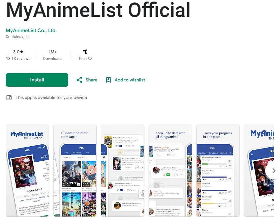Screen dimensions: 277x219
Task: Open the Teen rating info icon
Action: coord(90,58)
